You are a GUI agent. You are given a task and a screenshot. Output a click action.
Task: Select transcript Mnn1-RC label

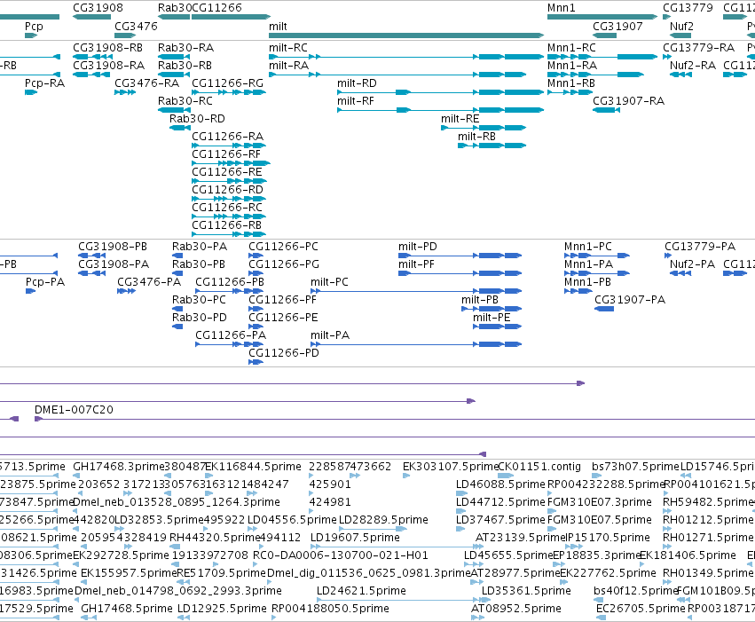[571, 48]
